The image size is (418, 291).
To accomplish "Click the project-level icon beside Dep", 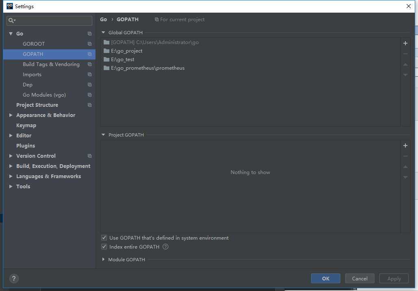I will pos(89,84).
